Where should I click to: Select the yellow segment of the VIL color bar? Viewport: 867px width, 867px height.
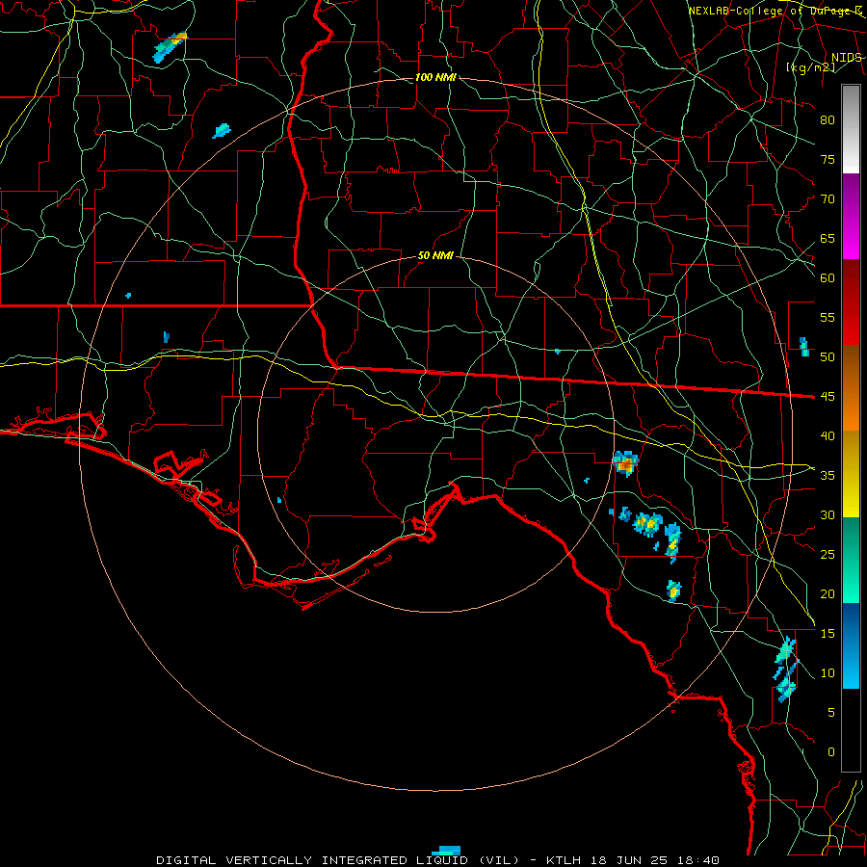pyautogui.click(x=851, y=474)
